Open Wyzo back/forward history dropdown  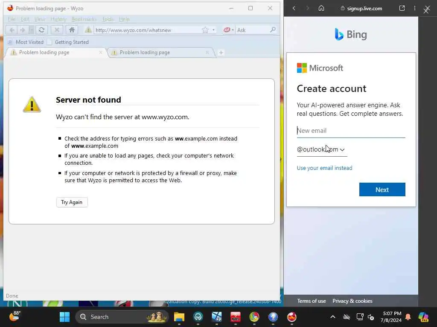tap(32, 30)
